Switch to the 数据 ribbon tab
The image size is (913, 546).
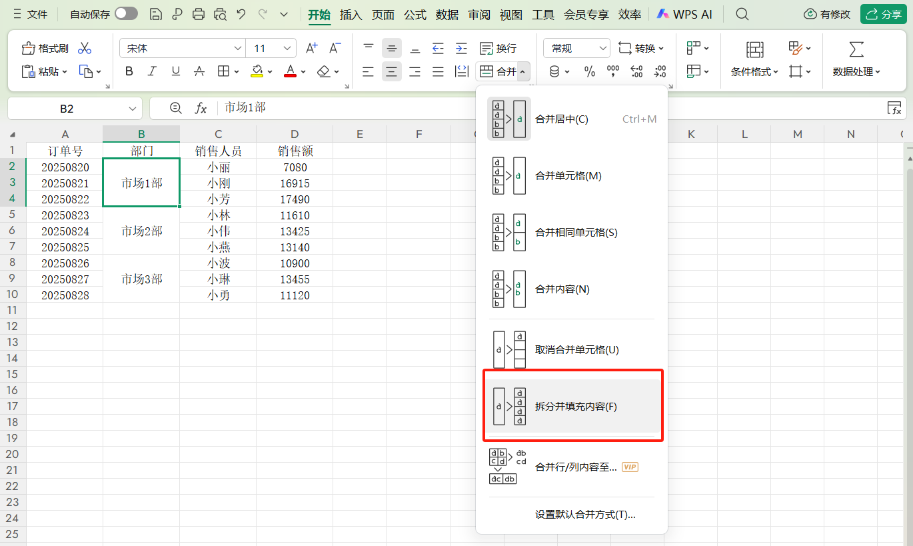(447, 13)
